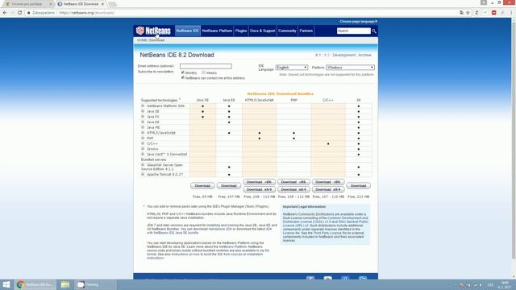Click the 8.1 version link
This screenshot has height=290, width=516.
click(x=318, y=56)
